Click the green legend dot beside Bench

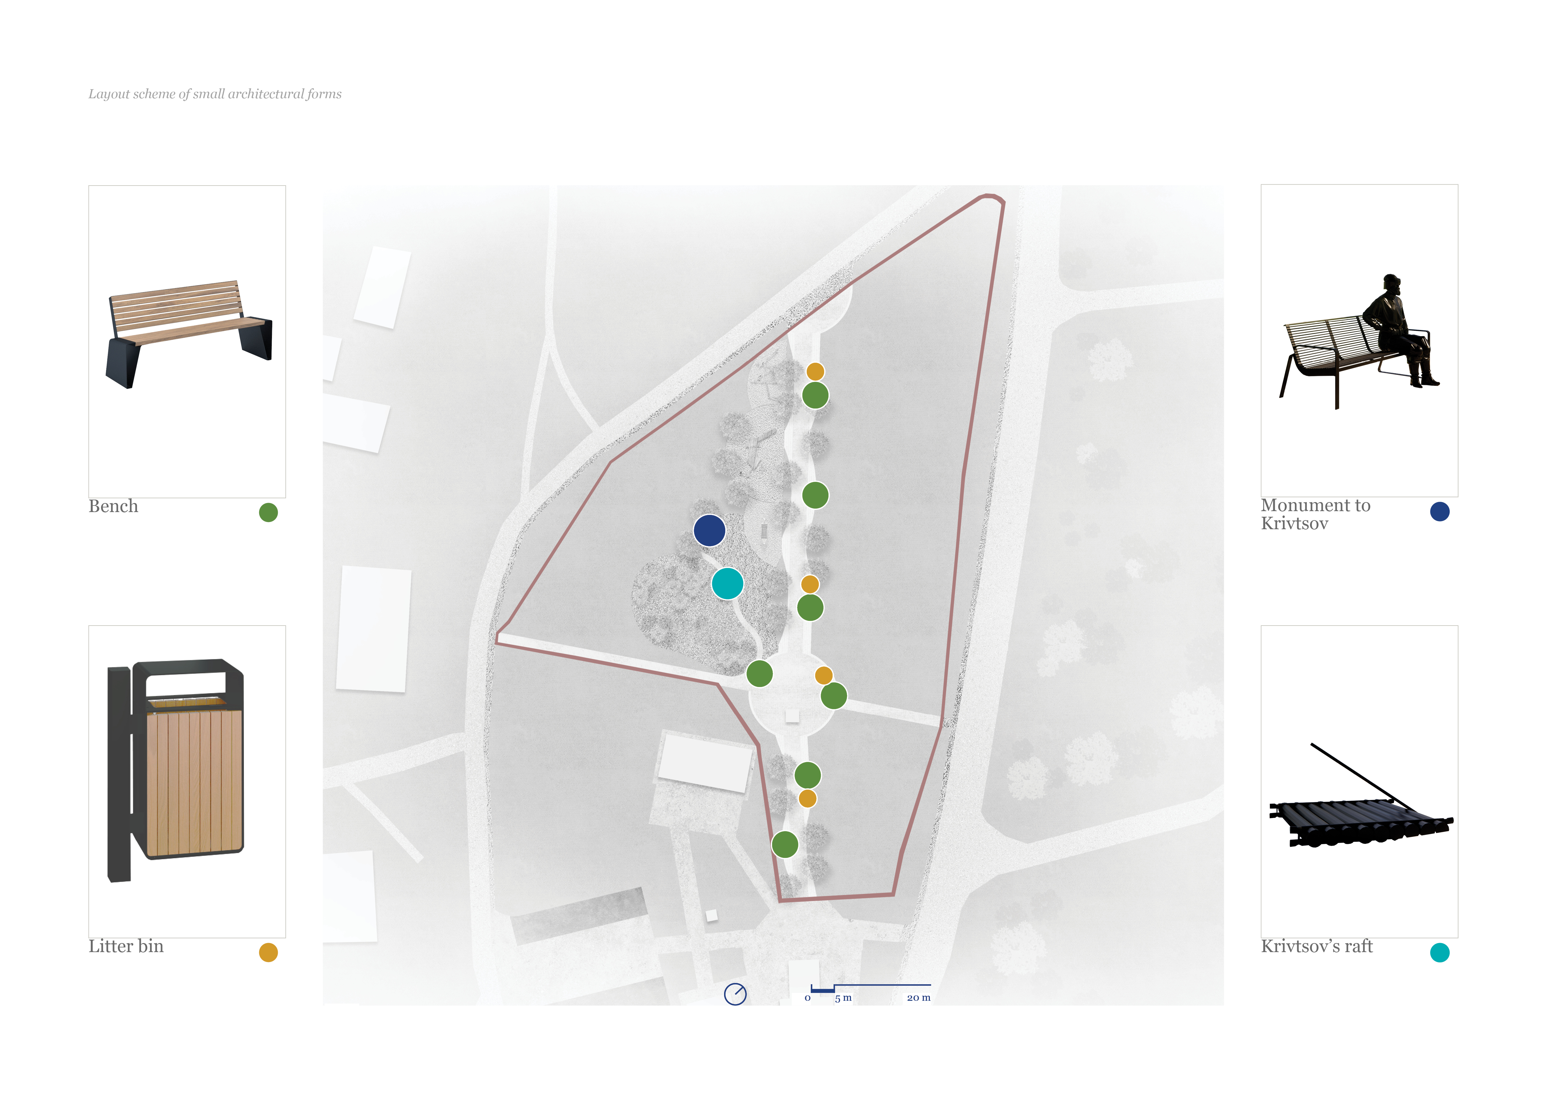coord(268,513)
